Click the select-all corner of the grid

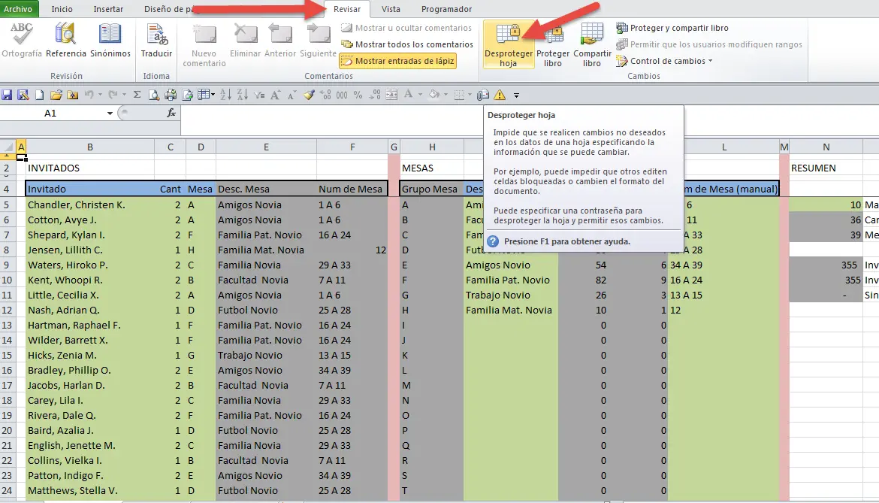point(8,147)
